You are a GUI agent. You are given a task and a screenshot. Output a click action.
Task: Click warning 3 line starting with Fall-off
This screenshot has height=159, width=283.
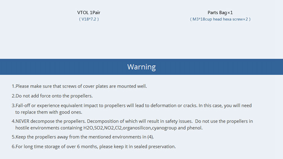pos(132,106)
